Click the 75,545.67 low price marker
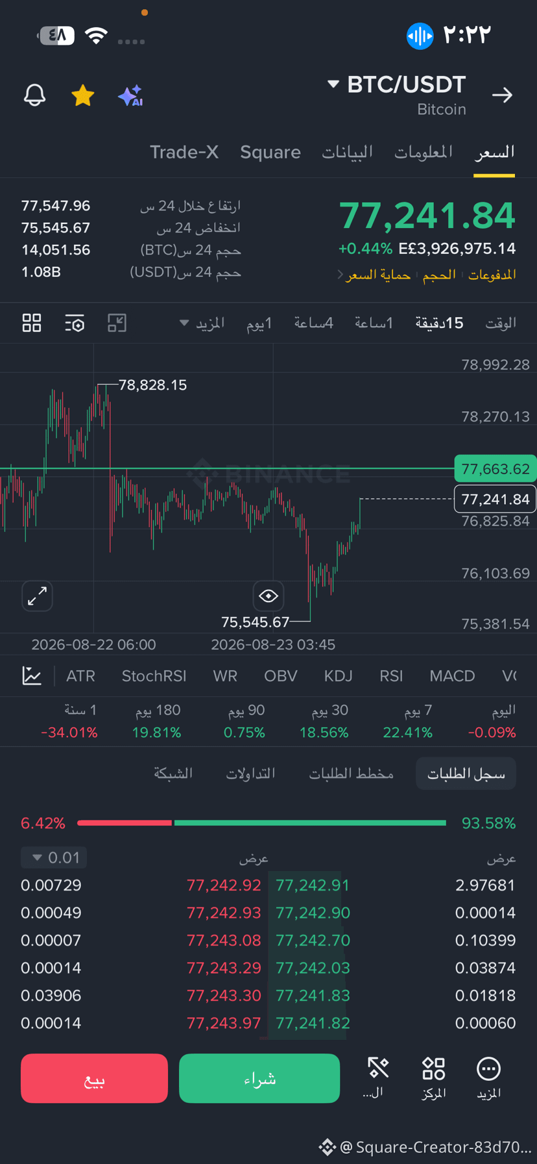The width and height of the screenshot is (537, 1164). click(255, 622)
